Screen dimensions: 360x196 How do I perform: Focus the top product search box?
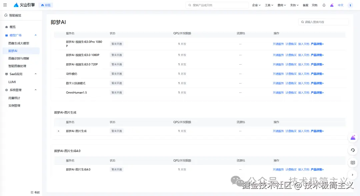coord(217,5)
